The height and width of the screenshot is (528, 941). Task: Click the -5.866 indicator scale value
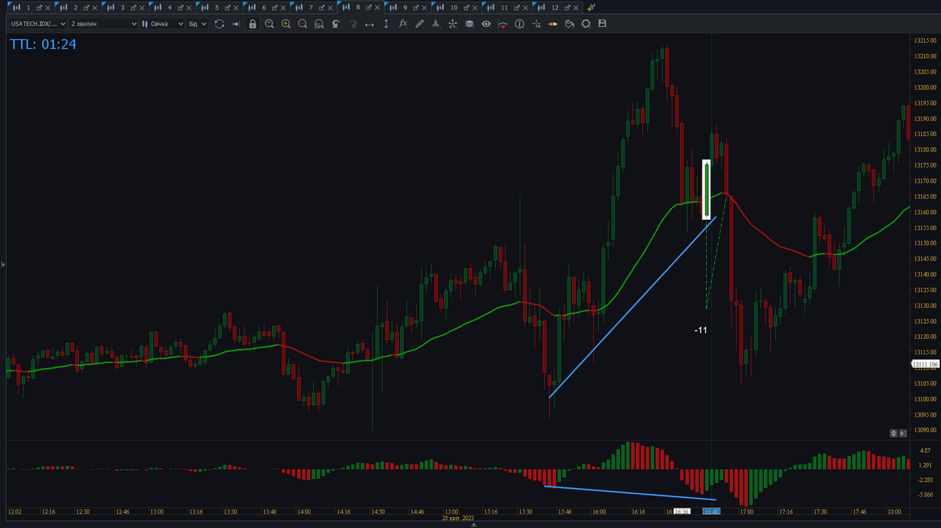[x=925, y=495]
